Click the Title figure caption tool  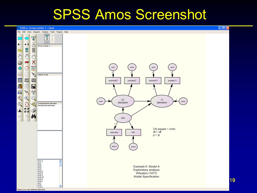click(x=20, y=50)
